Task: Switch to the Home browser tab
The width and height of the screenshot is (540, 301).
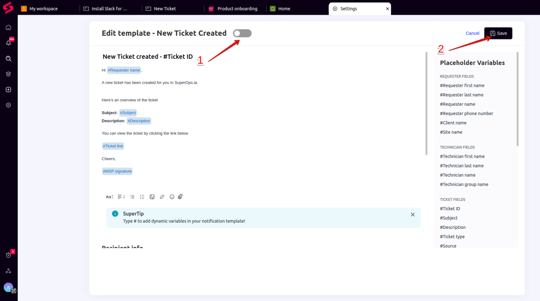Action: 284,8
